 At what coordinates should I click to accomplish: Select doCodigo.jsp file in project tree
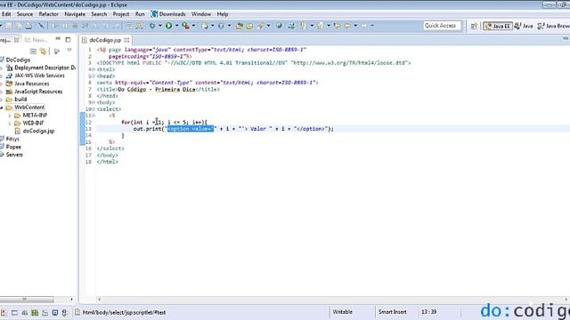click(x=38, y=131)
